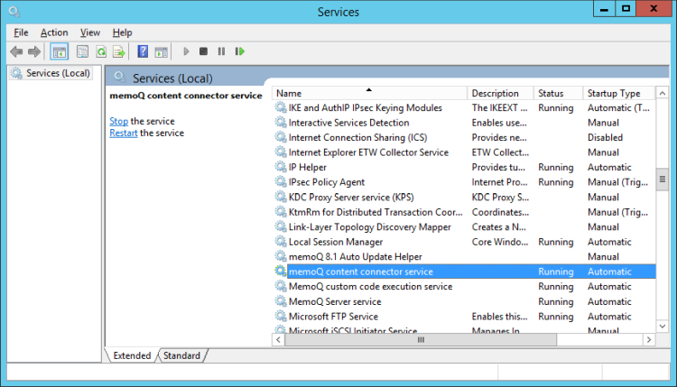677x387 pixels.
Task: Click the Forward arrow toolbar icon
Action: tap(34, 51)
